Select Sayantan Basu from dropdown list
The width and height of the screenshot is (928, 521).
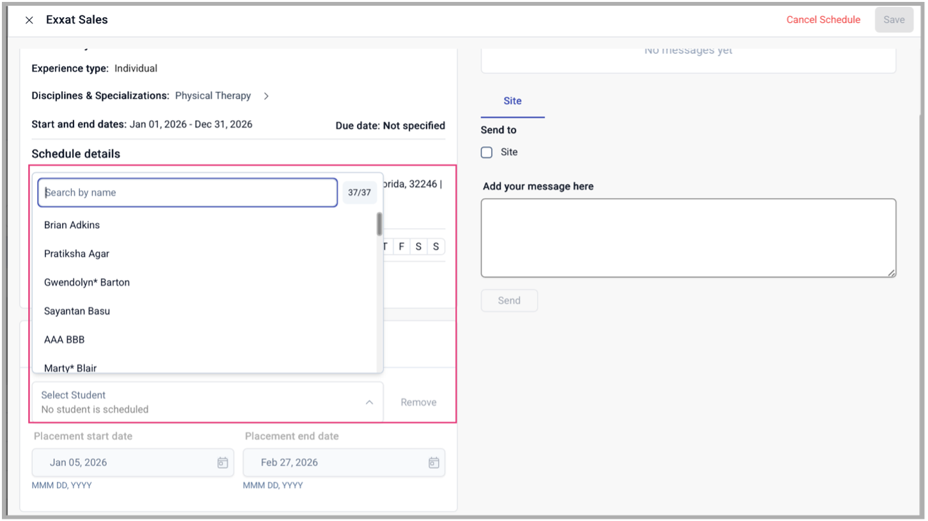(77, 311)
